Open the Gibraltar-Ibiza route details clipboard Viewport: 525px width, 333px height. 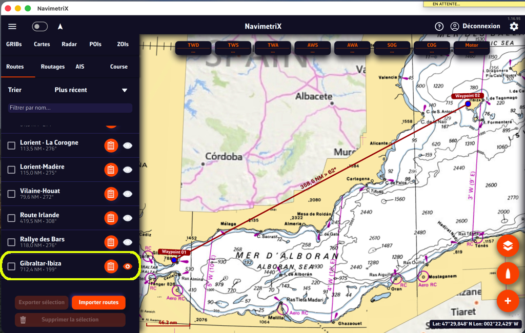(111, 266)
